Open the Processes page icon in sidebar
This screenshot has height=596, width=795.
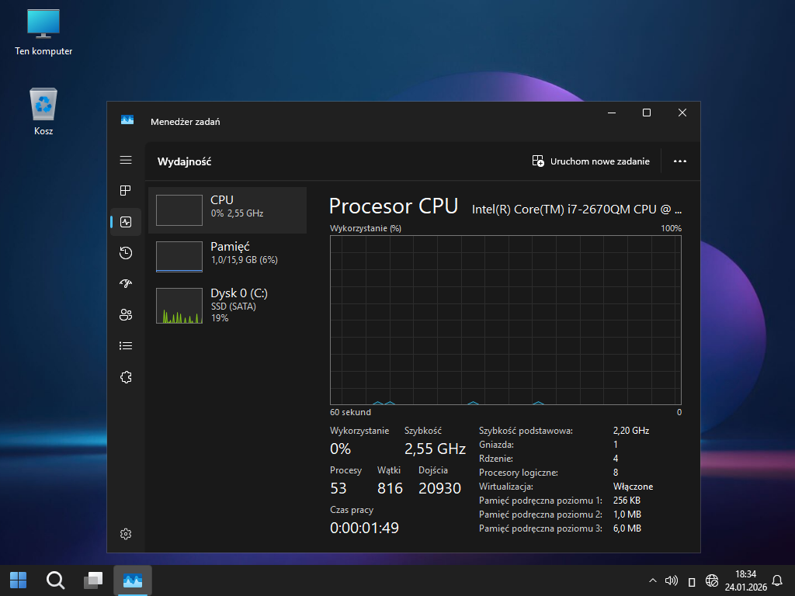[126, 191]
